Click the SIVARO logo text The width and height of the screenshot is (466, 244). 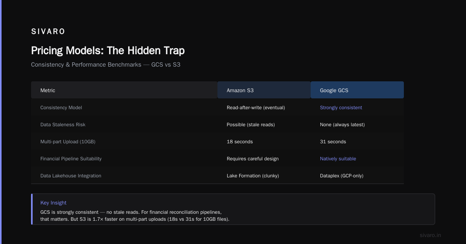coord(48,32)
